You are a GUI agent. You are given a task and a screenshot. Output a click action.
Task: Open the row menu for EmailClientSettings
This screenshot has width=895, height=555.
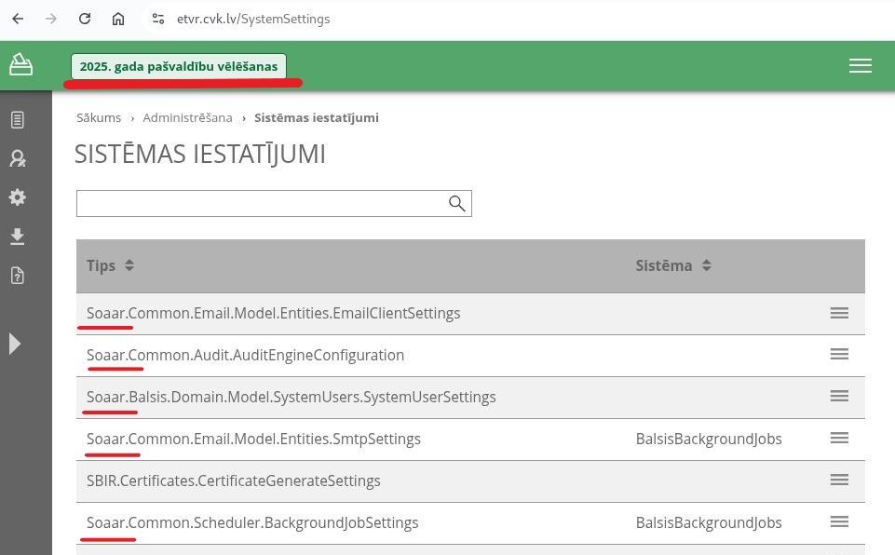point(839,313)
